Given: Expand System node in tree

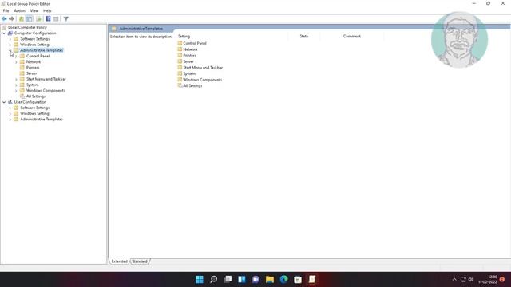Looking at the screenshot, I should coord(16,85).
